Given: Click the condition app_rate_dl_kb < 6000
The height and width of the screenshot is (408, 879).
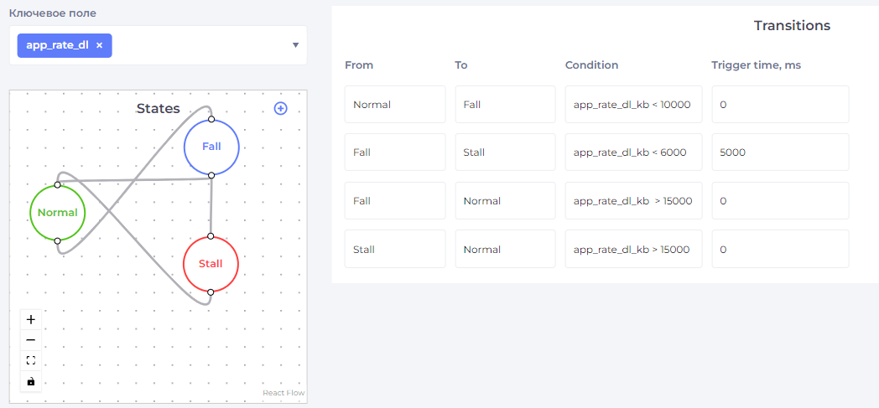Looking at the screenshot, I should pyautogui.click(x=633, y=152).
